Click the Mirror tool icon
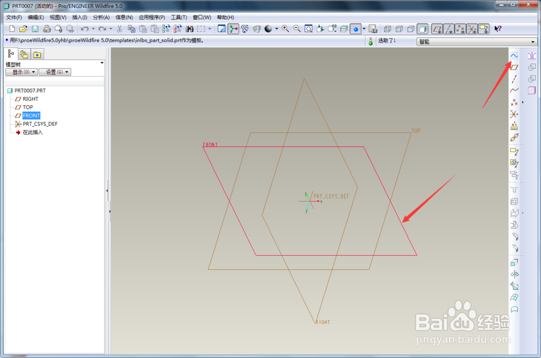This screenshot has height=358, width=541. pyautogui.click(x=532, y=56)
